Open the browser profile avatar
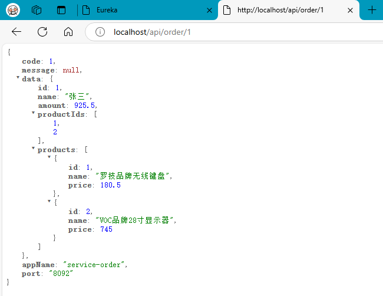Screen dimensions: 383x296 [13, 10]
